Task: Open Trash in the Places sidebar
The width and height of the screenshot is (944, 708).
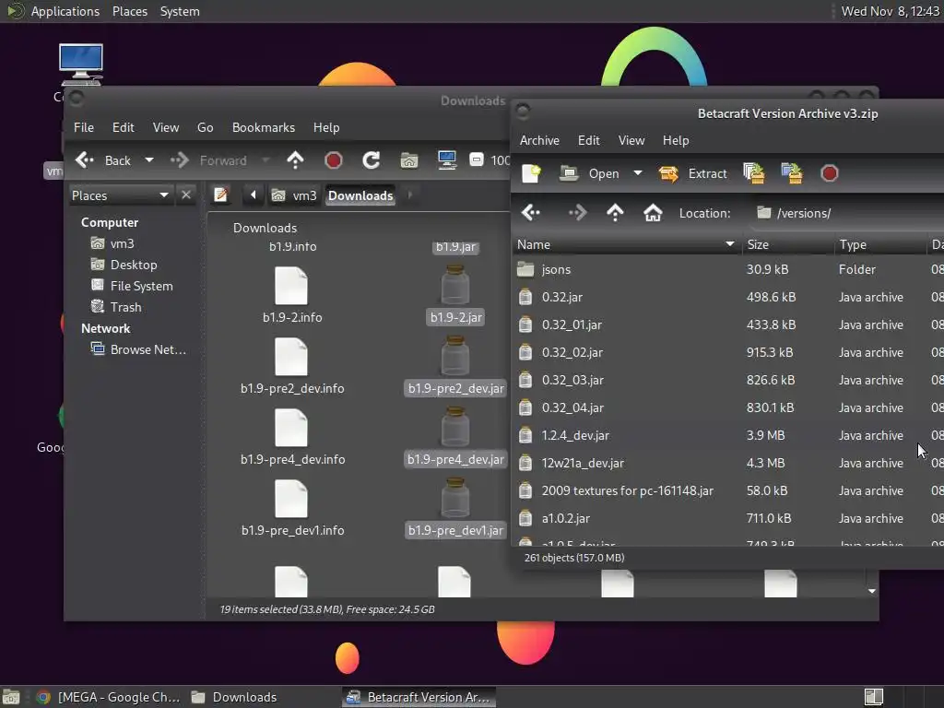Action: [115, 307]
